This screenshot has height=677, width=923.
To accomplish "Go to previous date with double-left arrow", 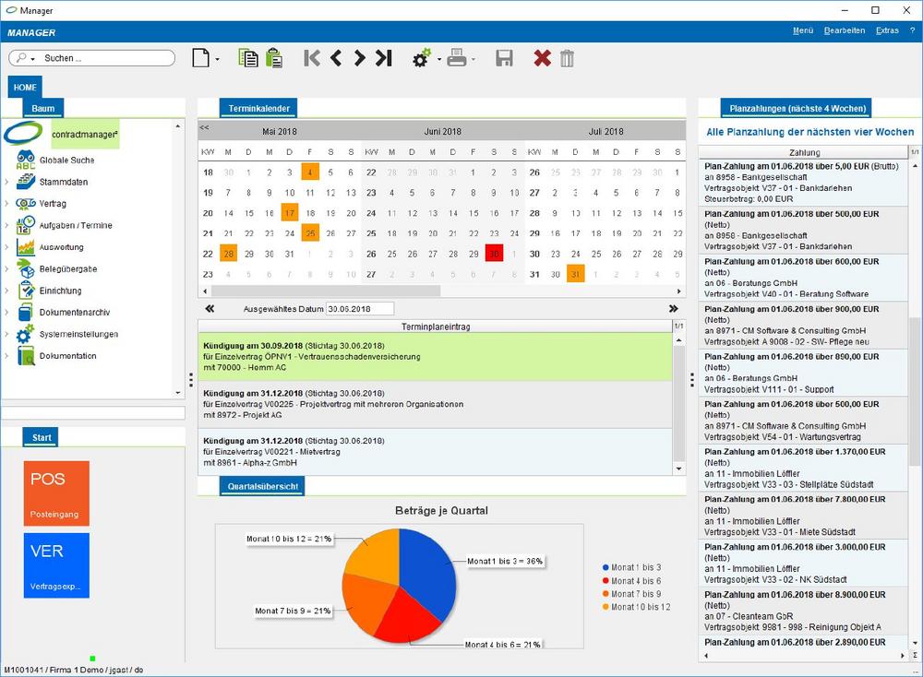I will (210, 308).
